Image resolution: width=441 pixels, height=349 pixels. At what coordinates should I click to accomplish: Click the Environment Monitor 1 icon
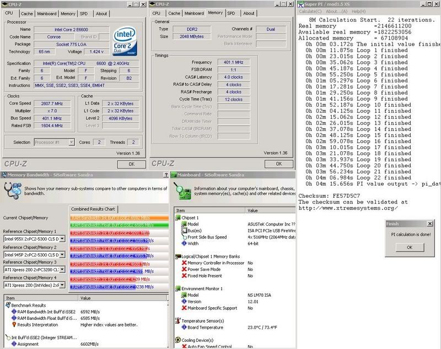(x=178, y=288)
